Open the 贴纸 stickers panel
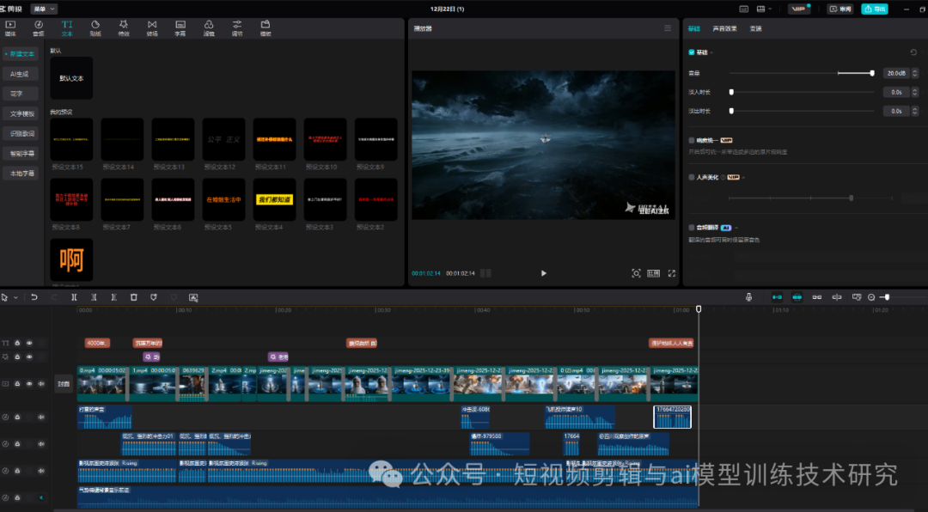The width and height of the screenshot is (928, 512). point(95,27)
